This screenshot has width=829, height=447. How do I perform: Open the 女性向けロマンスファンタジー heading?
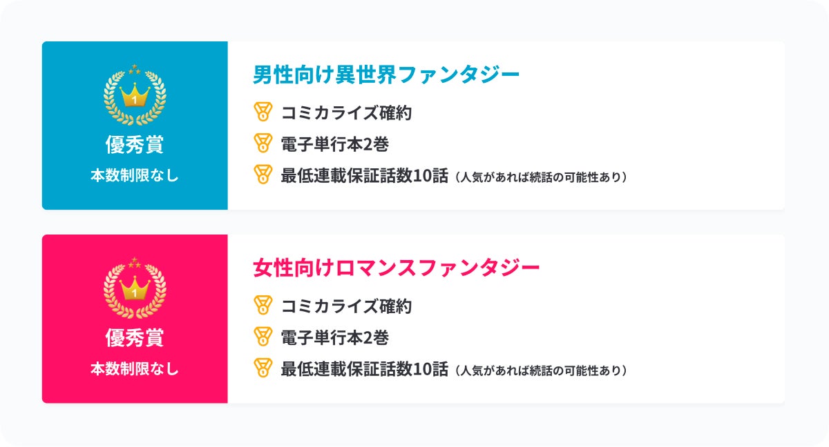pyautogui.click(x=396, y=268)
